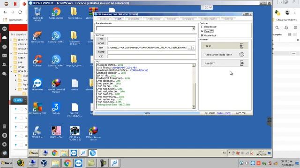
Task: Open XTM Miracle Thunder shortcut
Action: point(75,133)
